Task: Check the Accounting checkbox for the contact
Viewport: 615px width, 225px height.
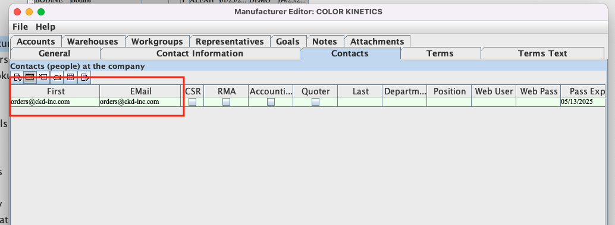Action: tap(271, 102)
